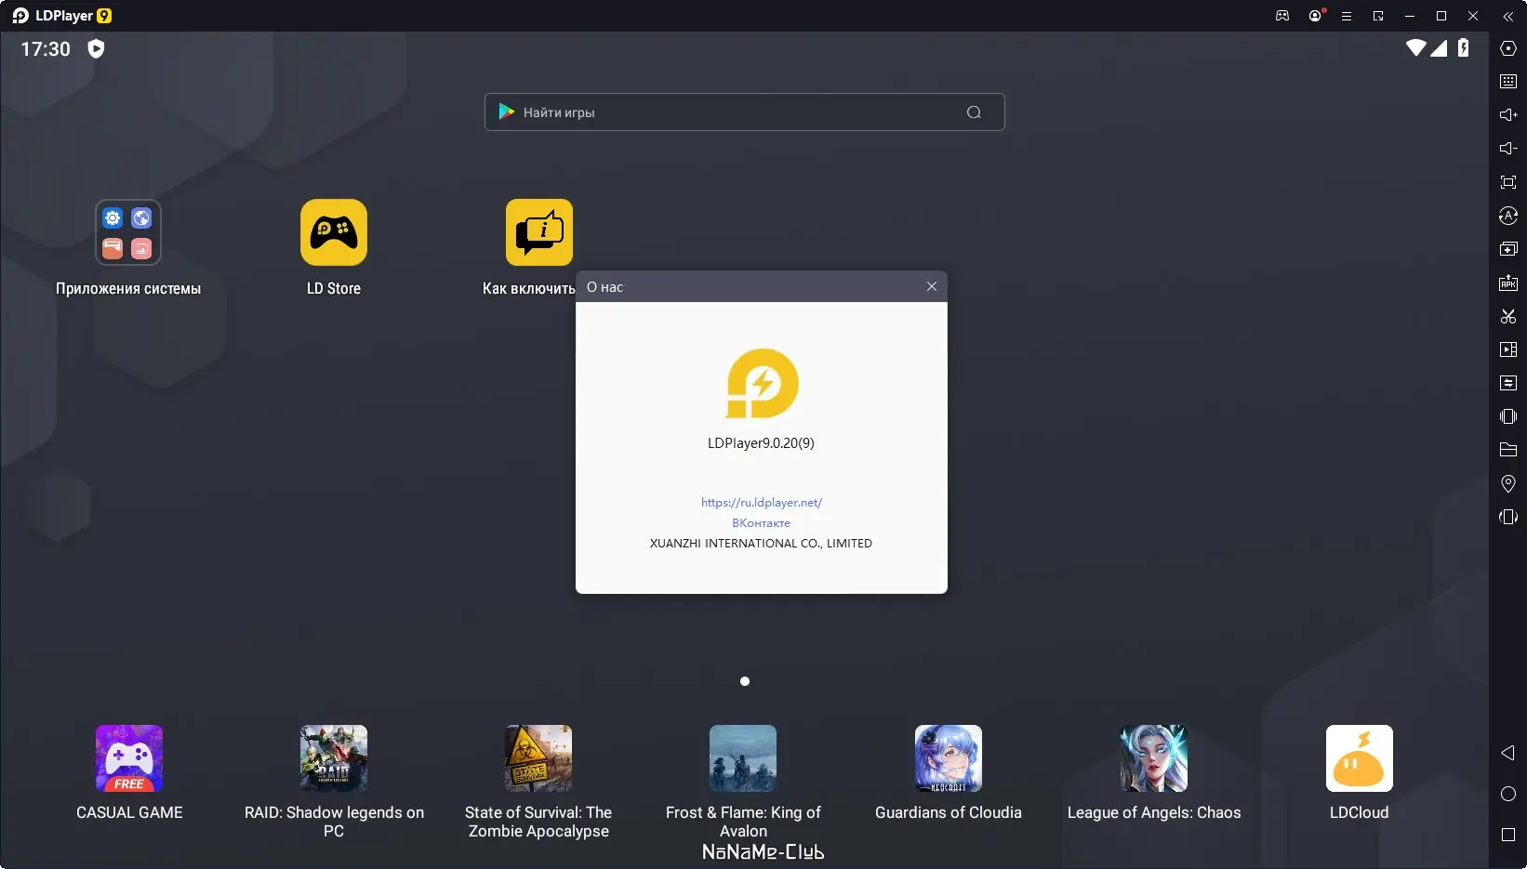Image resolution: width=1527 pixels, height=869 pixels.
Task: Turn the volume down from the sidebar
Action: click(1508, 149)
